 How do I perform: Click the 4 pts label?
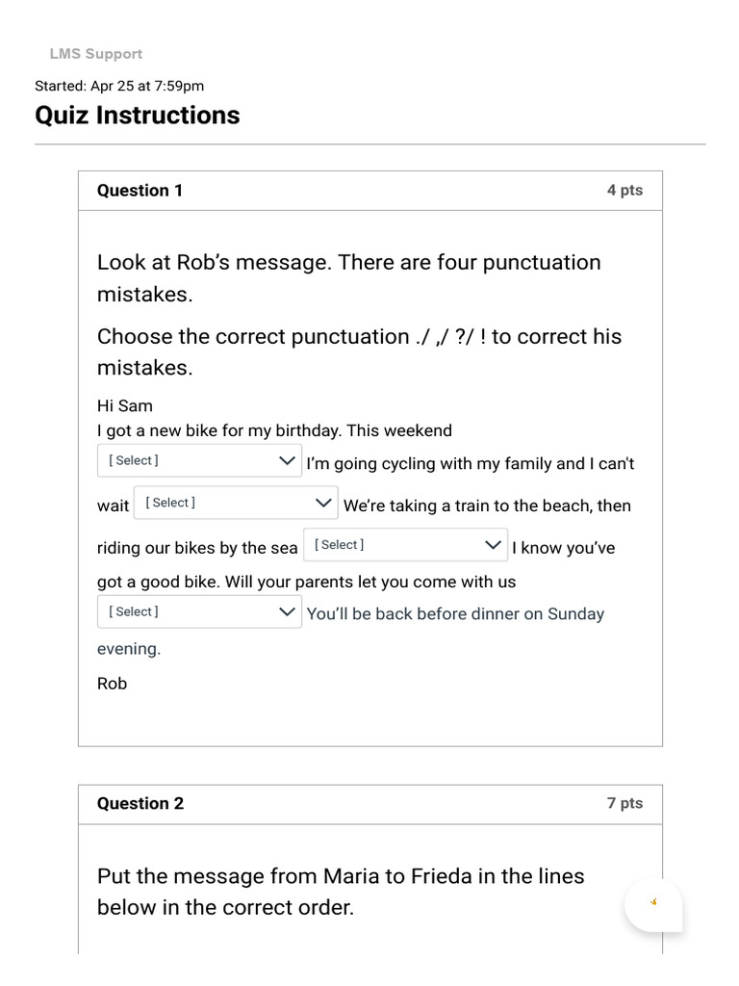(624, 191)
